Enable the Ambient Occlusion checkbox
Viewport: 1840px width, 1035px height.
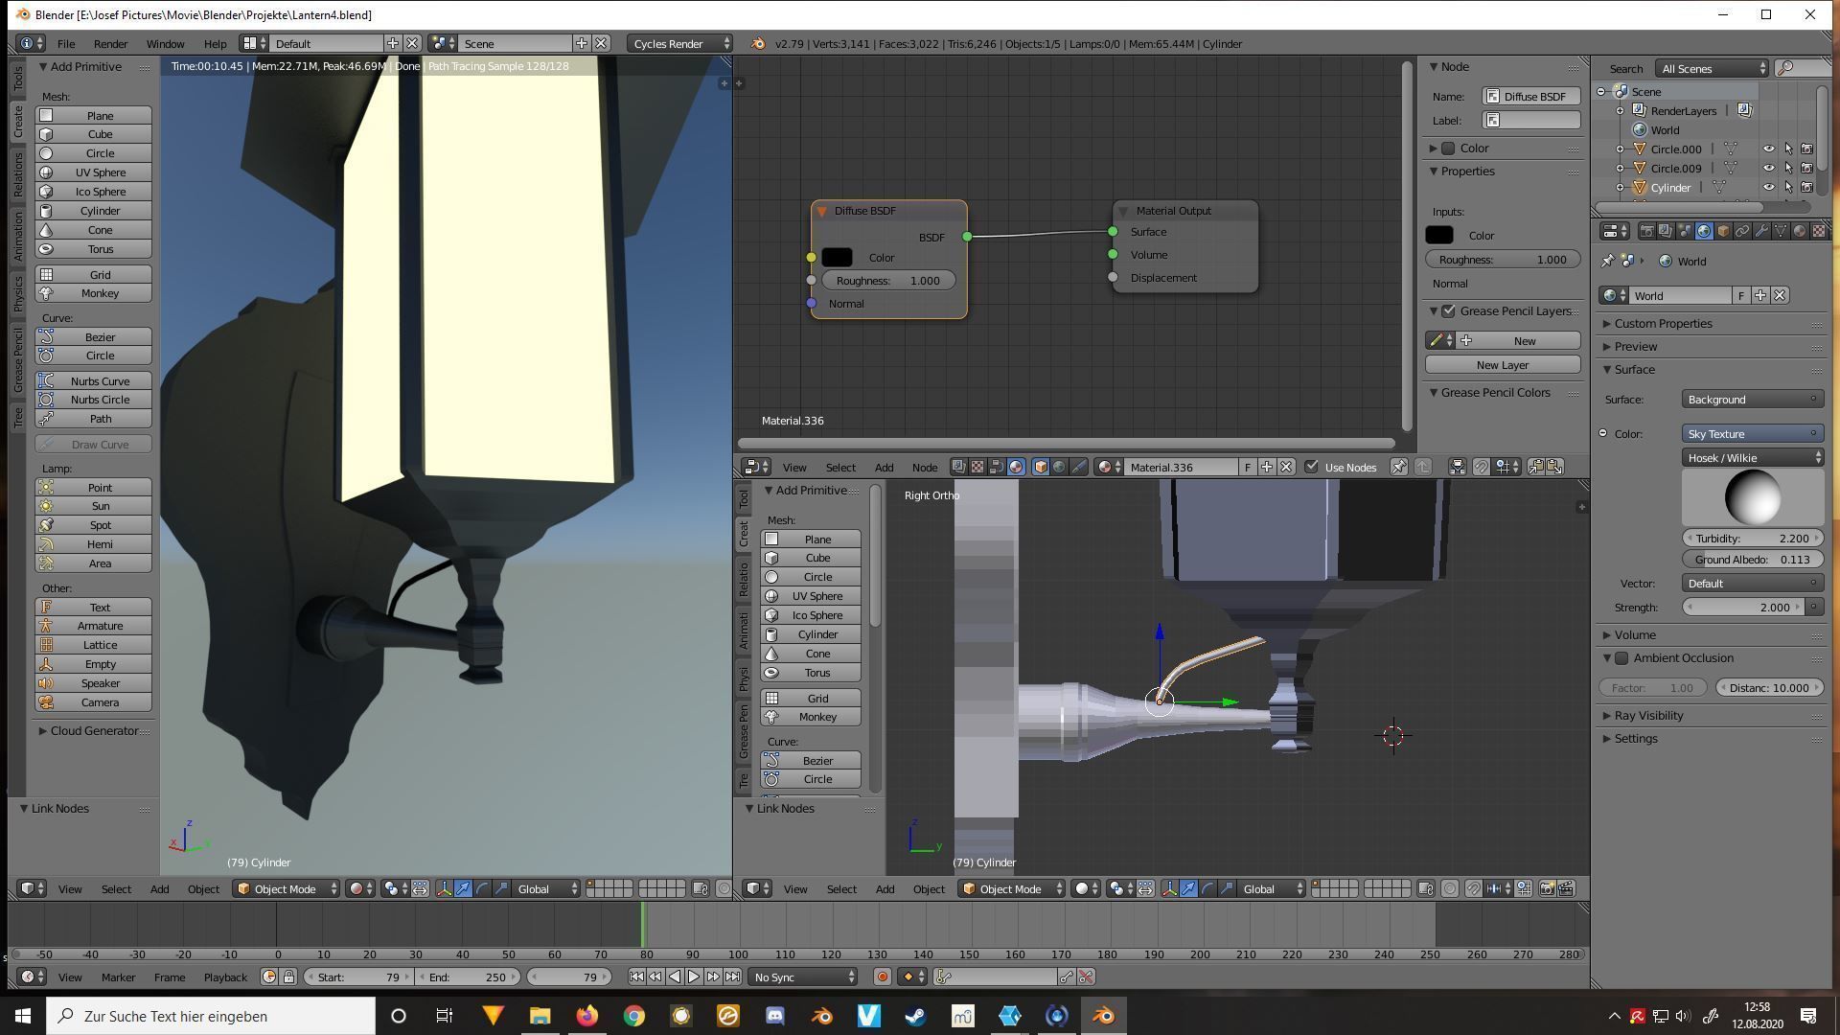pyautogui.click(x=1621, y=658)
